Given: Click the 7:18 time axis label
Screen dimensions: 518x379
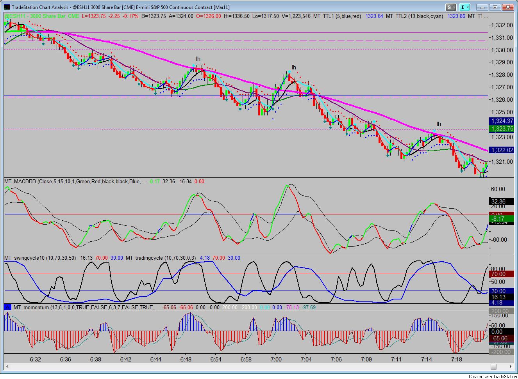Looking at the screenshot, I should pyautogui.click(x=456, y=359).
